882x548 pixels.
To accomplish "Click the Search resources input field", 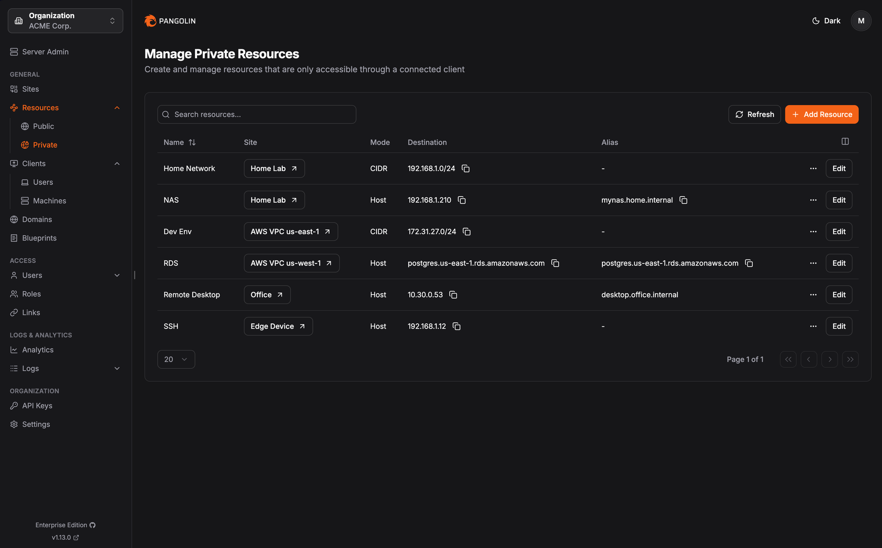I will (x=257, y=114).
